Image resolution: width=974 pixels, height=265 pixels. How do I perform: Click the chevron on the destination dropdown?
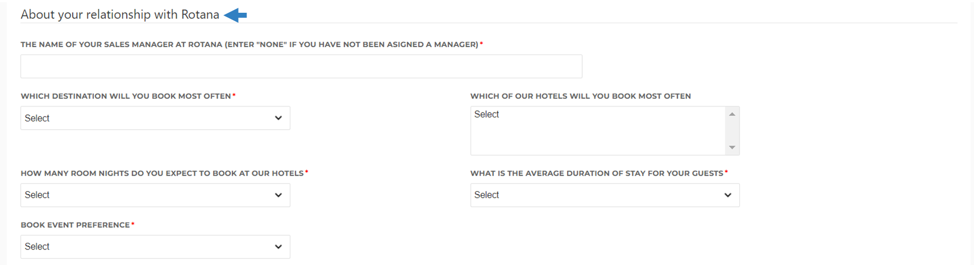click(x=279, y=118)
